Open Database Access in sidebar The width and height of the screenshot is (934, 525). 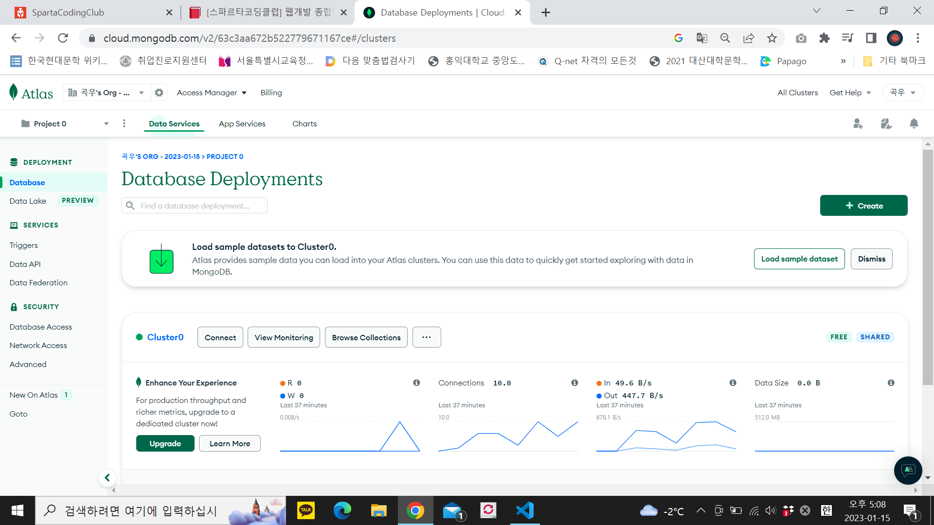(40, 327)
